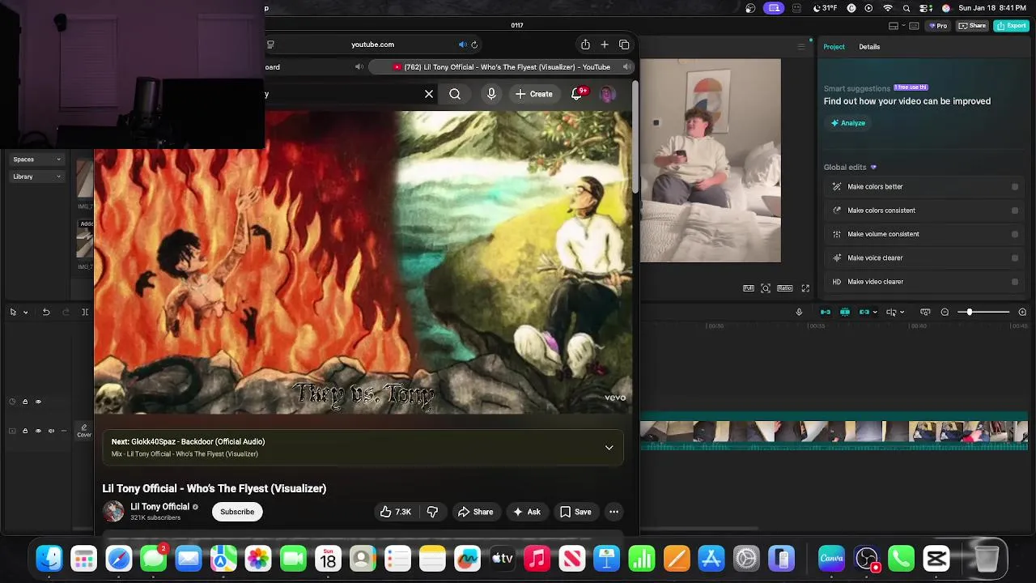Screen dimensions: 1036x583
Task: Show Safari tab overview
Action: click(x=624, y=45)
